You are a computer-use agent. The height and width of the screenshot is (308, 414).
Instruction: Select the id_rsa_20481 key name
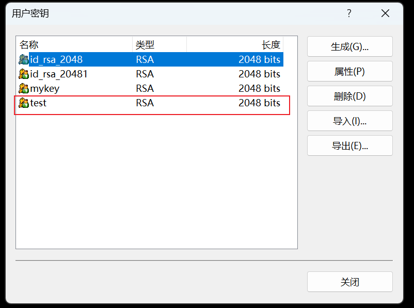click(59, 74)
